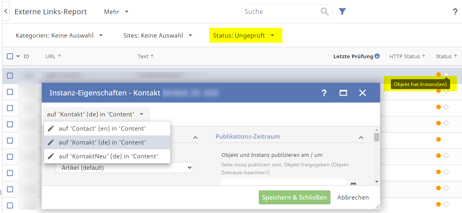Click the Letzte Prüfung sort arrow icon
The image size is (462, 213).
[x=377, y=56]
